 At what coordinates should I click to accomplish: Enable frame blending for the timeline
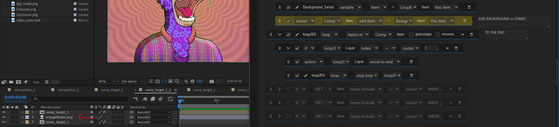point(153,99)
